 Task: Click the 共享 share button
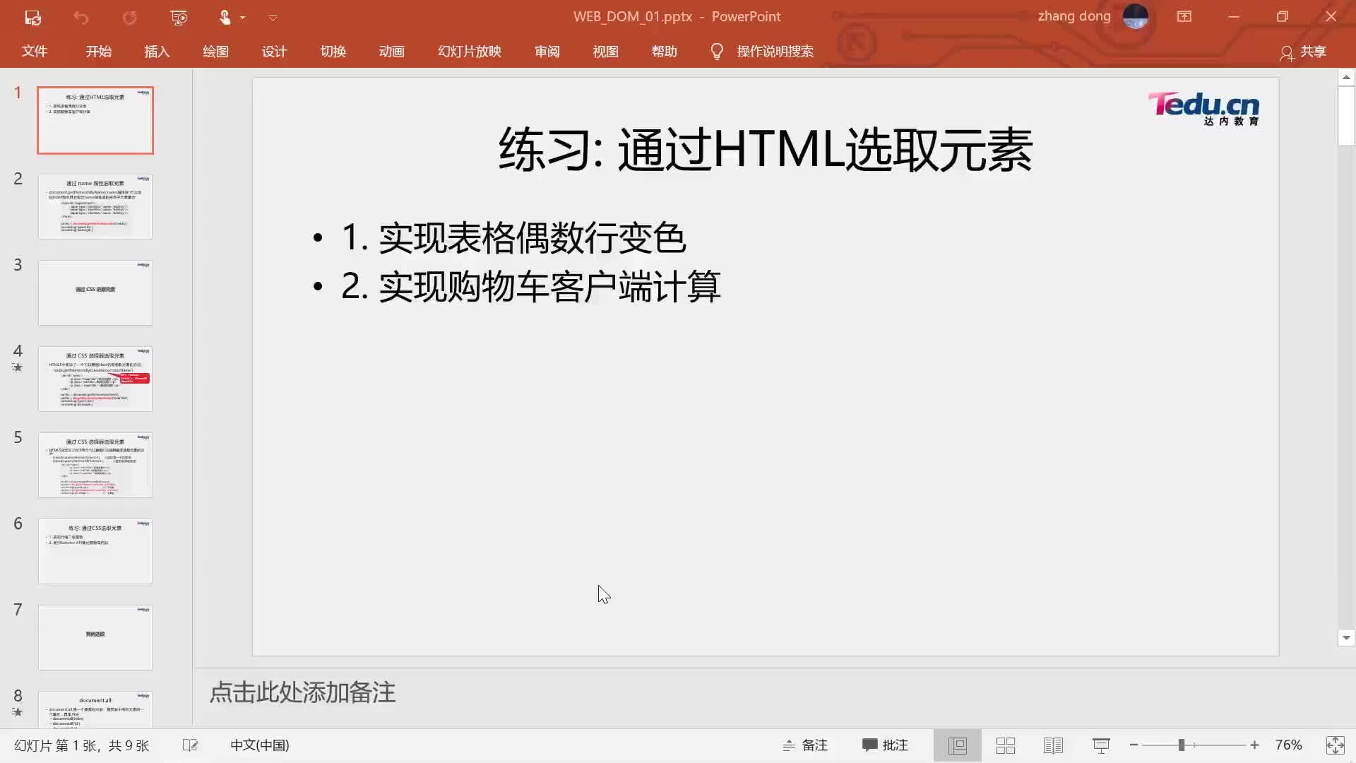tap(1303, 52)
